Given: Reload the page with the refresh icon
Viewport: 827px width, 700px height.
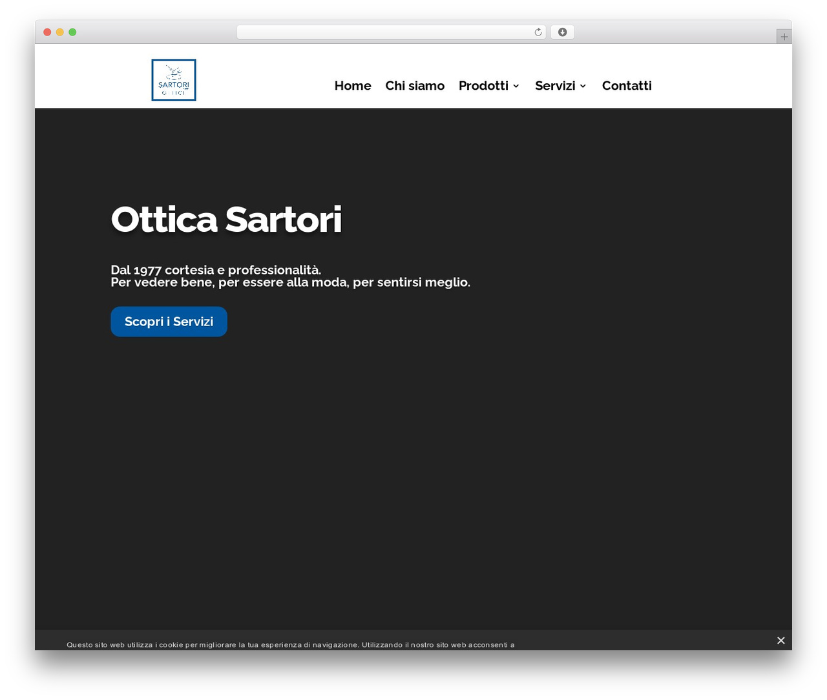Looking at the screenshot, I should click(538, 32).
